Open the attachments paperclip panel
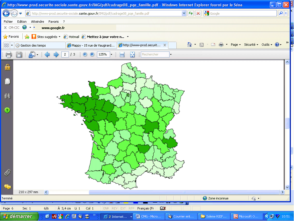294x221 pixels. (7, 173)
